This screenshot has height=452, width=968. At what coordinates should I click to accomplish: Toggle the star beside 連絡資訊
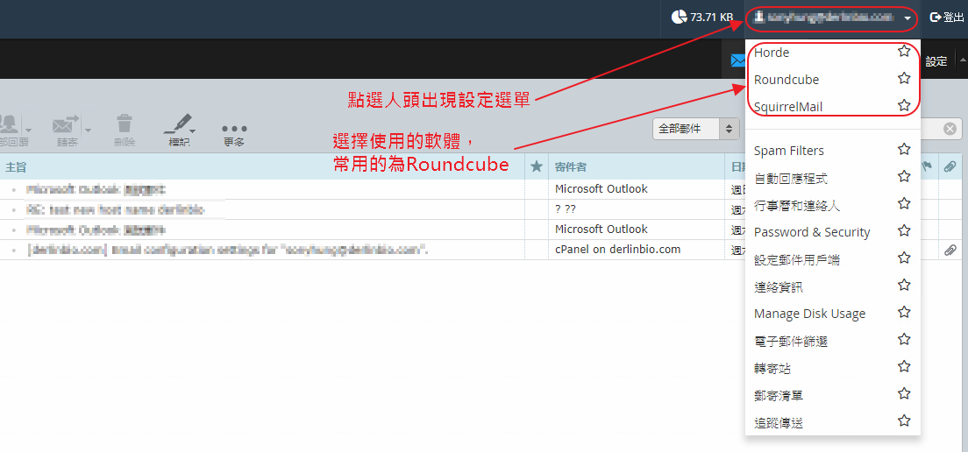(x=904, y=285)
